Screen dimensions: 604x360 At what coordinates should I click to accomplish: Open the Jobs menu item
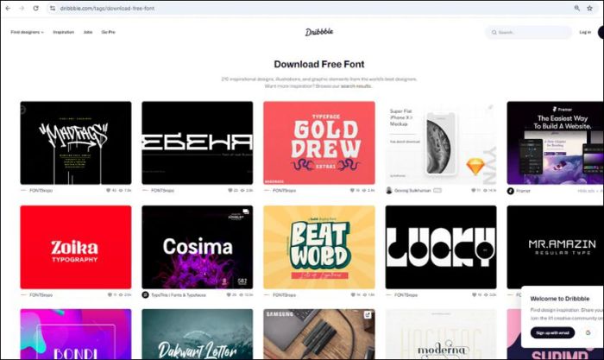click(88, 32)
